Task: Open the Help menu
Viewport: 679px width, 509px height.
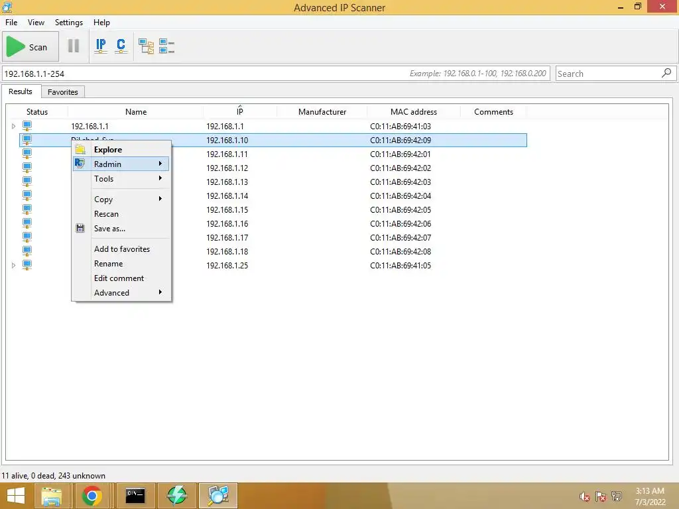Action: [101, 23]
